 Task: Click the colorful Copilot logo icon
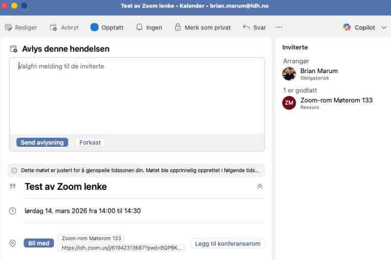[x=347, y=27]
